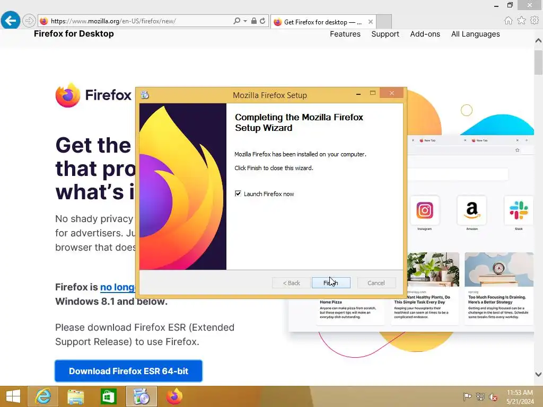Minimize the Mozilla Firefox Setup dialog
This screenshot has width=543, height=407.
click(x=358, y=93)
